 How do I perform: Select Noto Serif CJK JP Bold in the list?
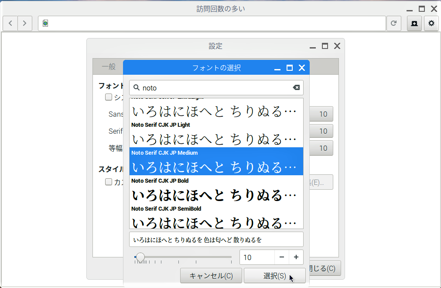(216, 189)
